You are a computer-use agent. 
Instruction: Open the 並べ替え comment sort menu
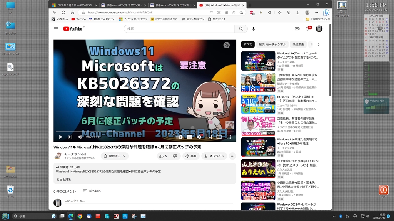(92, 191)
